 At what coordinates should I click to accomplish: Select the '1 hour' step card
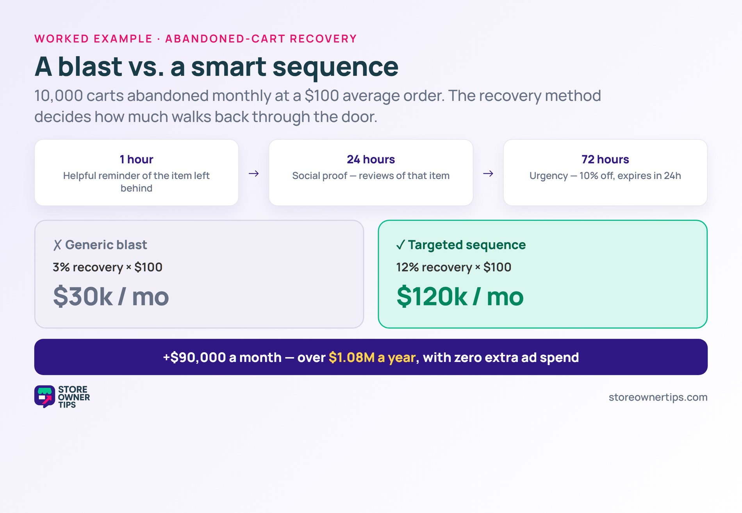pyautogui.click(x=136, y=172)
